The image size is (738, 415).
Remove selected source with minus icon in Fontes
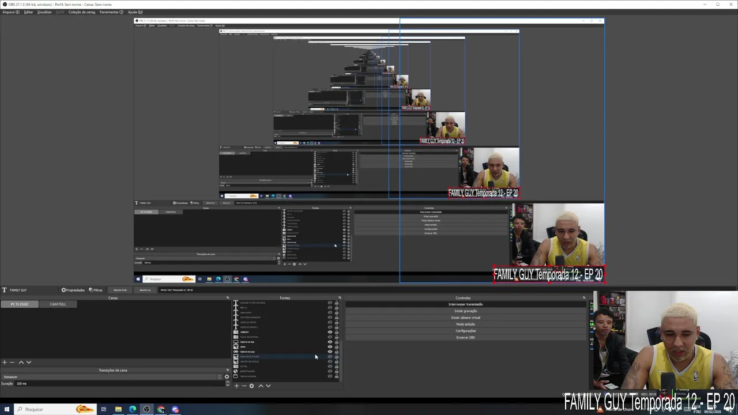coord(244,386)
